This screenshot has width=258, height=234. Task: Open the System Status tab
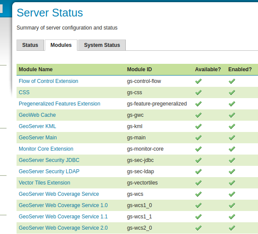pos(102,45)
